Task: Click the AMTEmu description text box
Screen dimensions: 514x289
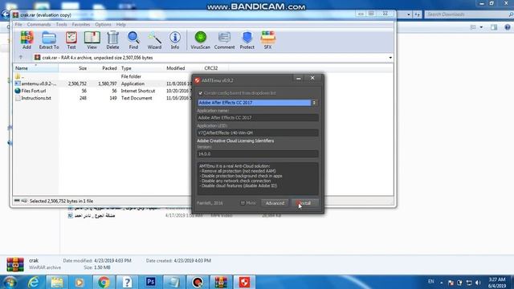Action: 258,178
